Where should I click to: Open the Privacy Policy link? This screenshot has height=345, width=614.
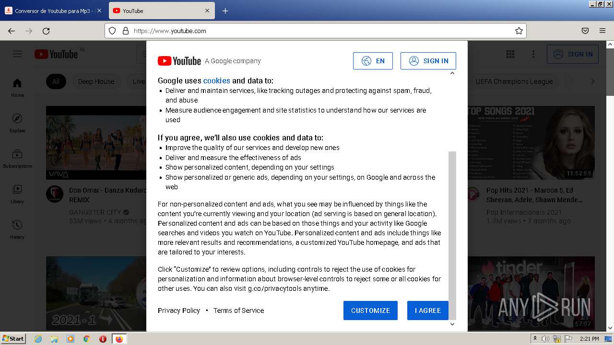(x=179, y=310)
